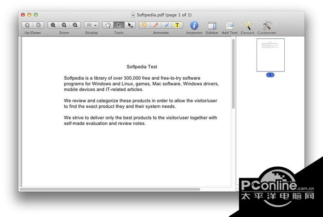Click text "We review and categorize these products"

(107, 101)
